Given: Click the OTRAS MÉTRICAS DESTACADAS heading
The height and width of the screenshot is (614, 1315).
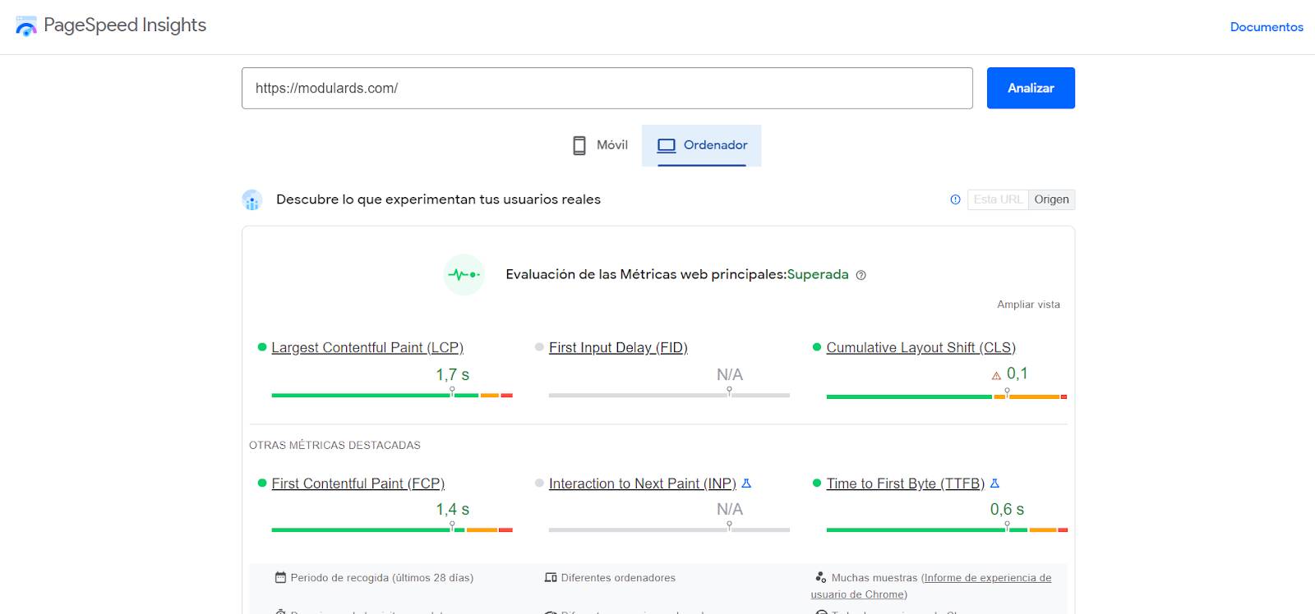Looking at the screenshot, I should [x=335, y=445].
